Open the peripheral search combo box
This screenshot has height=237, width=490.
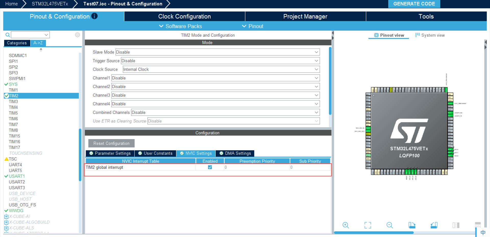pyautogui.click(x=30, y=35)
